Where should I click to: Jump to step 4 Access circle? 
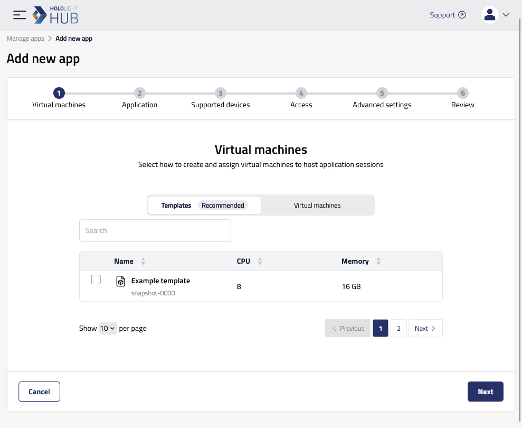point(301,93)
